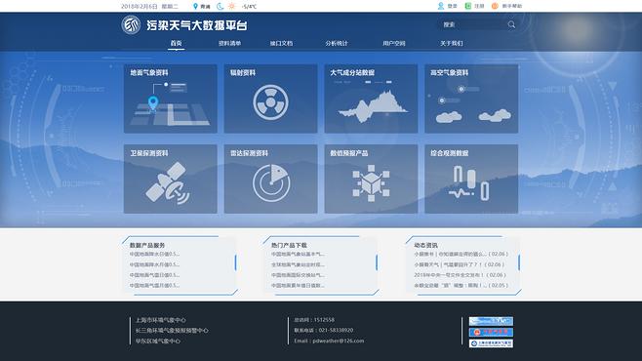Image resolution: width=642 pixels, height=361 pixels.
Task: Click the top footer partner banner
Action: (x=491, y=321)
